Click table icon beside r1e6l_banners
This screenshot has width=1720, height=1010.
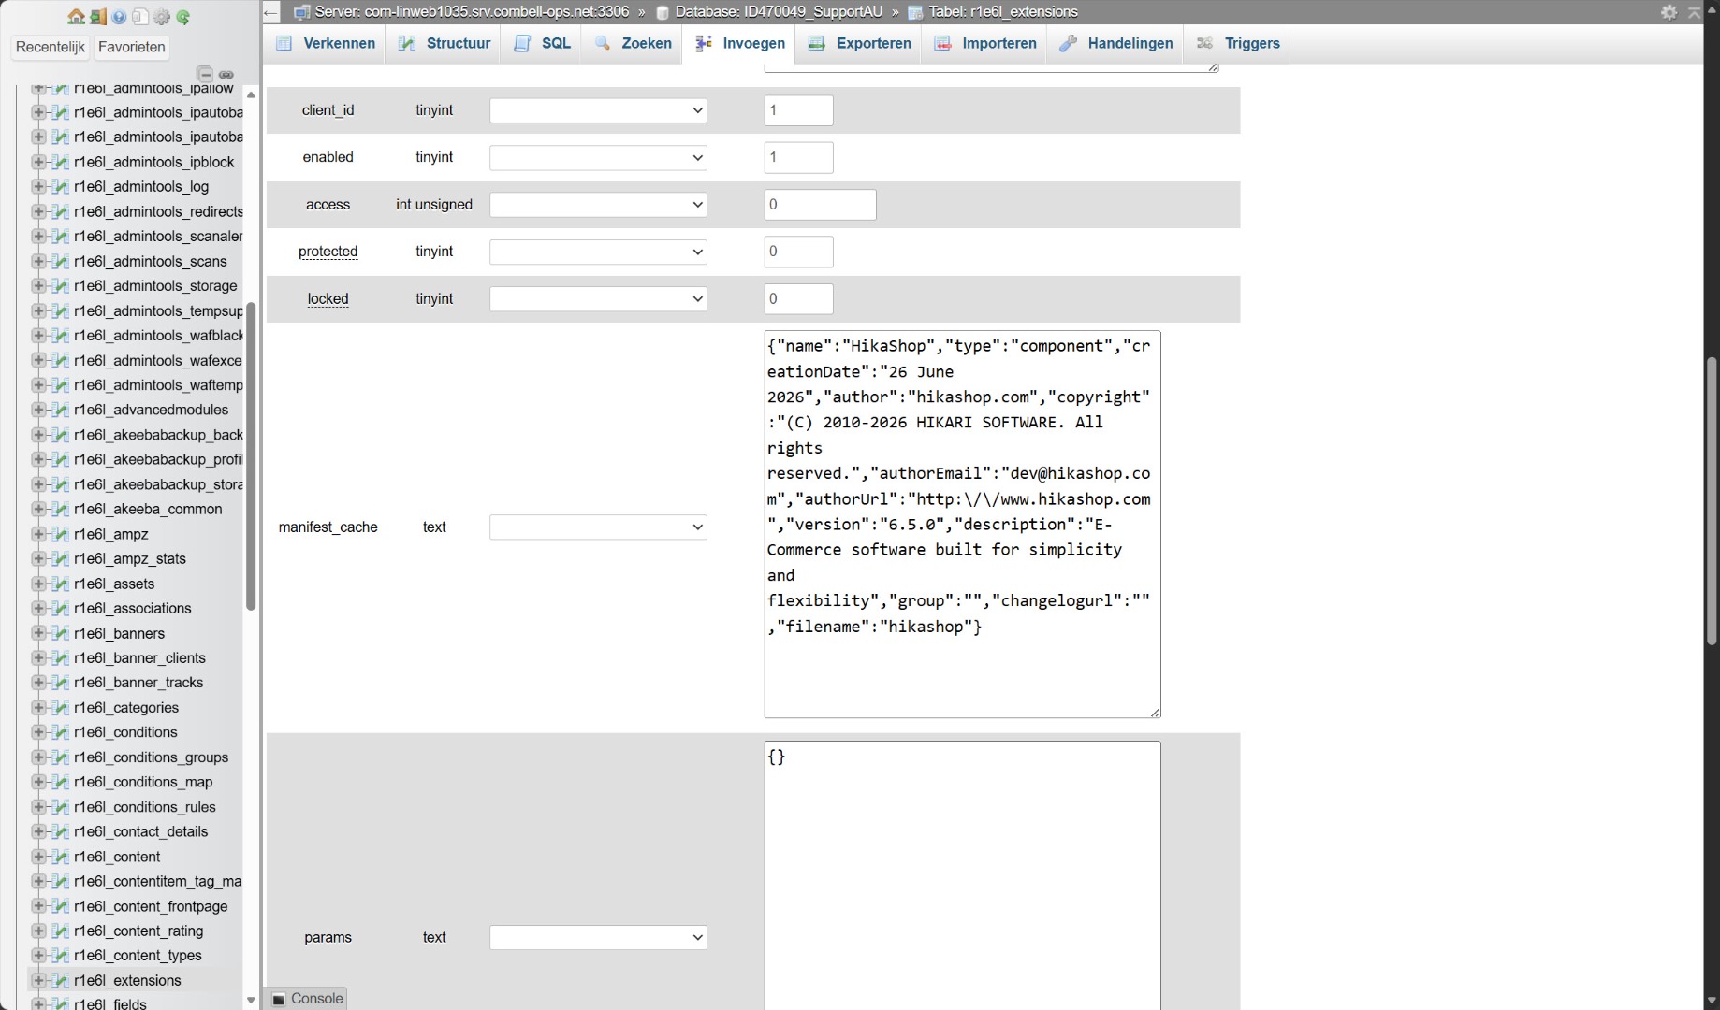(x=61, y=633)
